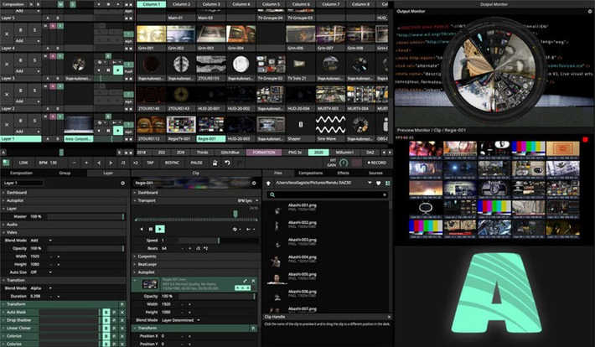Click the resize arrows icon on Regie-001.mov source
The height and width of the screenshot is (347, 595).
point(245,281)
